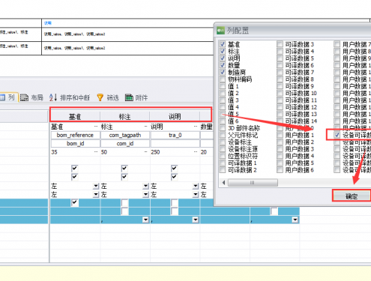Edit the com_tagpath field

pos(125,135)
